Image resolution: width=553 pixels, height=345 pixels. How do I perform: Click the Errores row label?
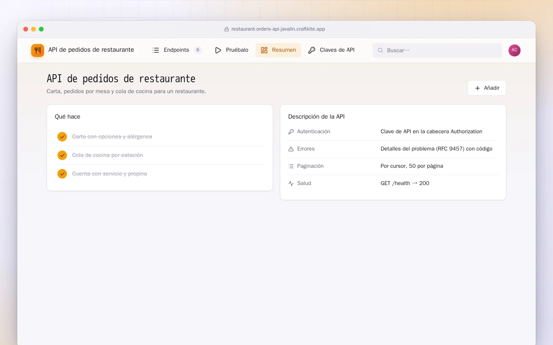[x=306, y=149]
